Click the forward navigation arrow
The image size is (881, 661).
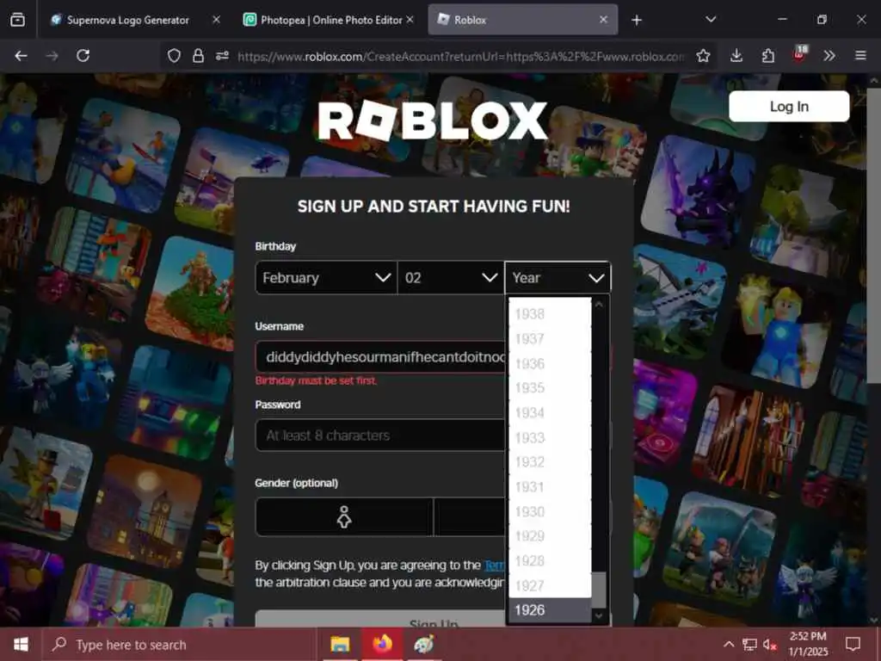52,56
